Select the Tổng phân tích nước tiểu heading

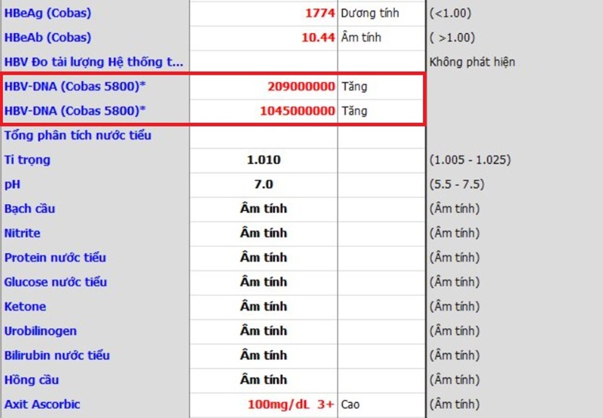point(78,136)
